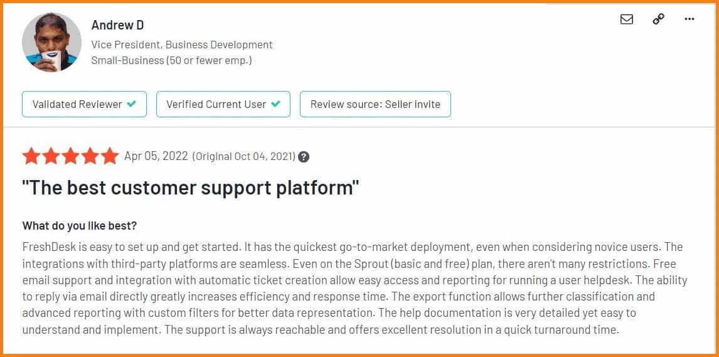
Task: Click the Small-Business (50 or fewer emp.) label
Action: [171, 60]
